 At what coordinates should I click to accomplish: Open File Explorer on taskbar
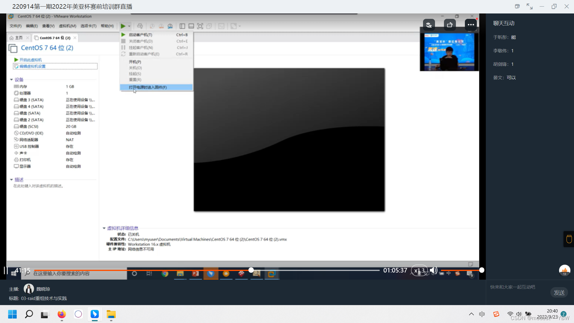click(111, 314)
